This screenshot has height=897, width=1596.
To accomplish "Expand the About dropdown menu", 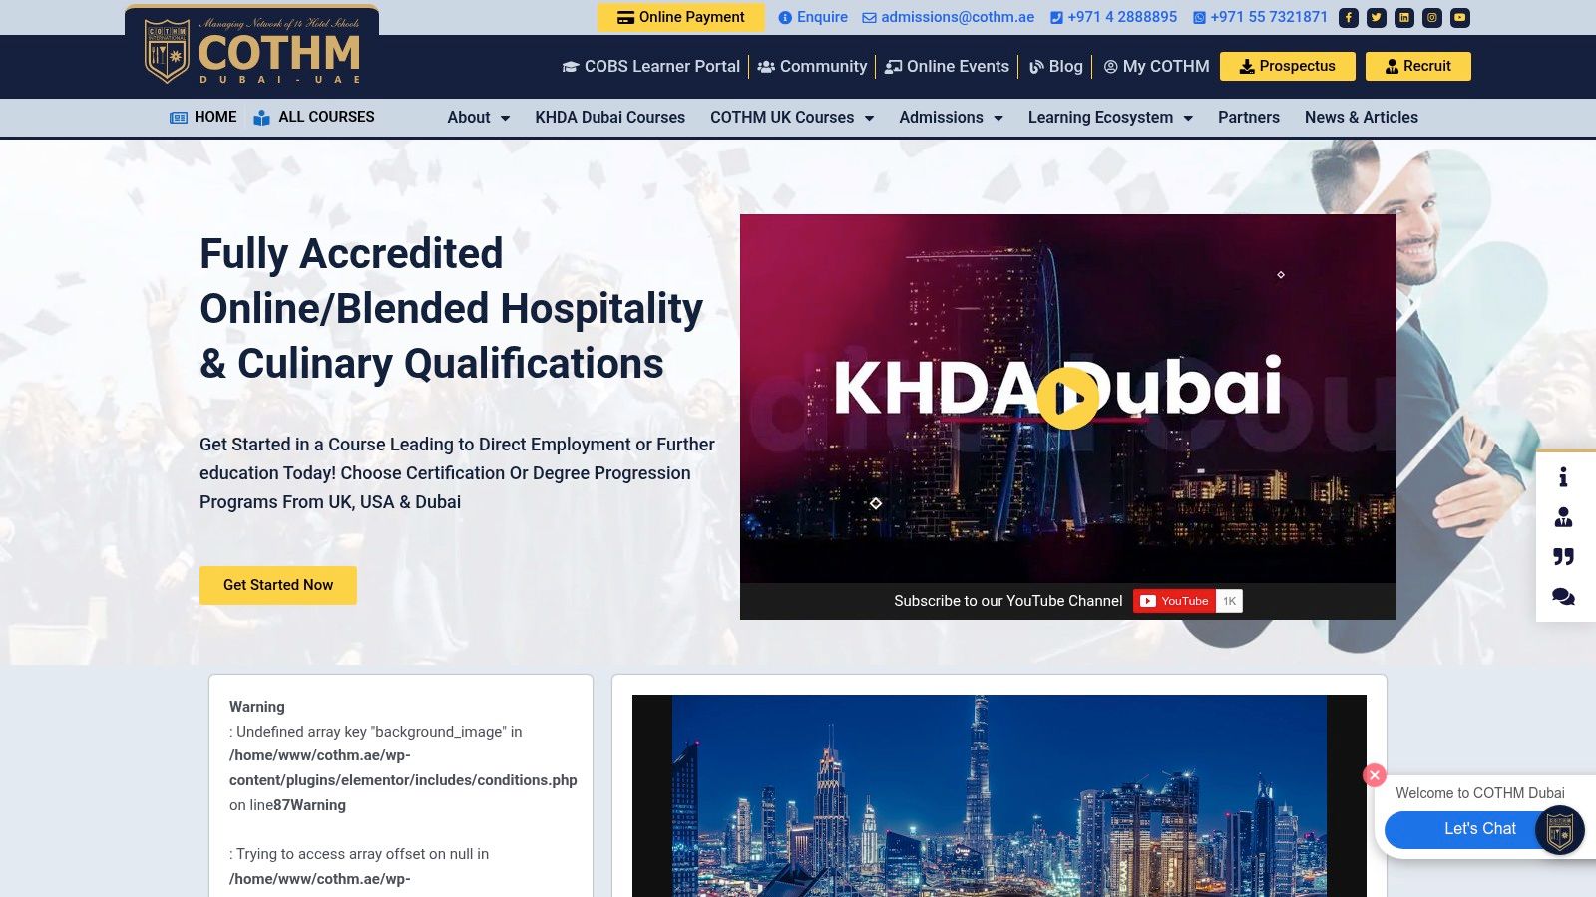I will tap(478, 117).
